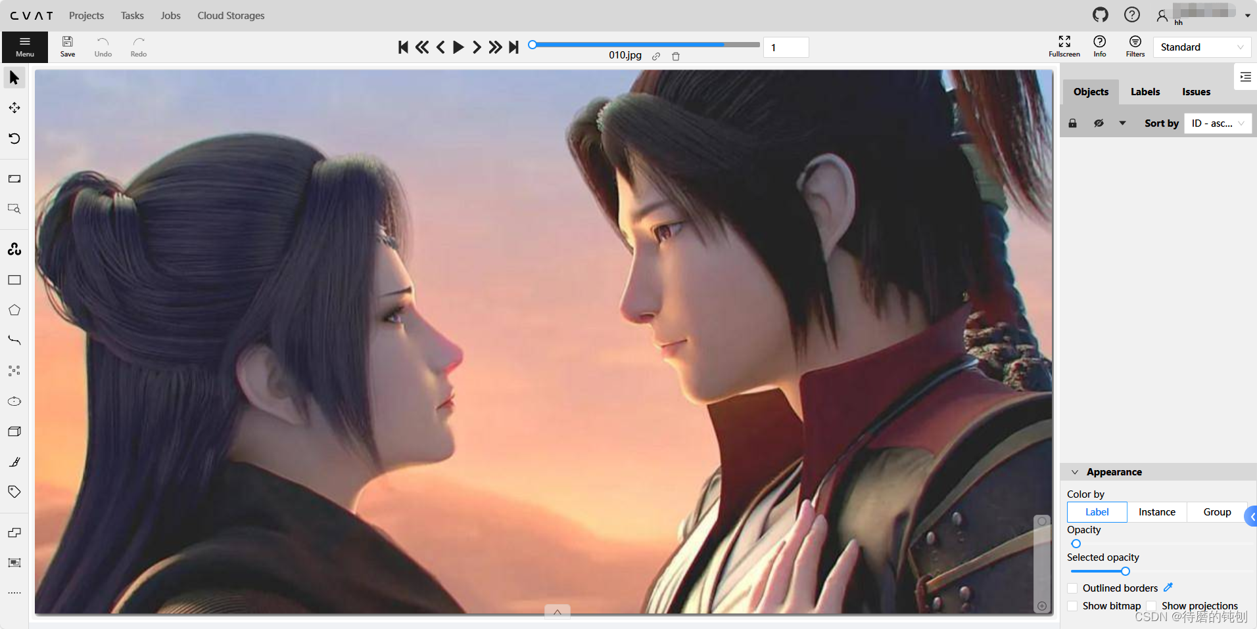Click the 010.jpg filename
Image resolution: width=1257 pixels, height=629 pixels.
click(x=625, y=55)
